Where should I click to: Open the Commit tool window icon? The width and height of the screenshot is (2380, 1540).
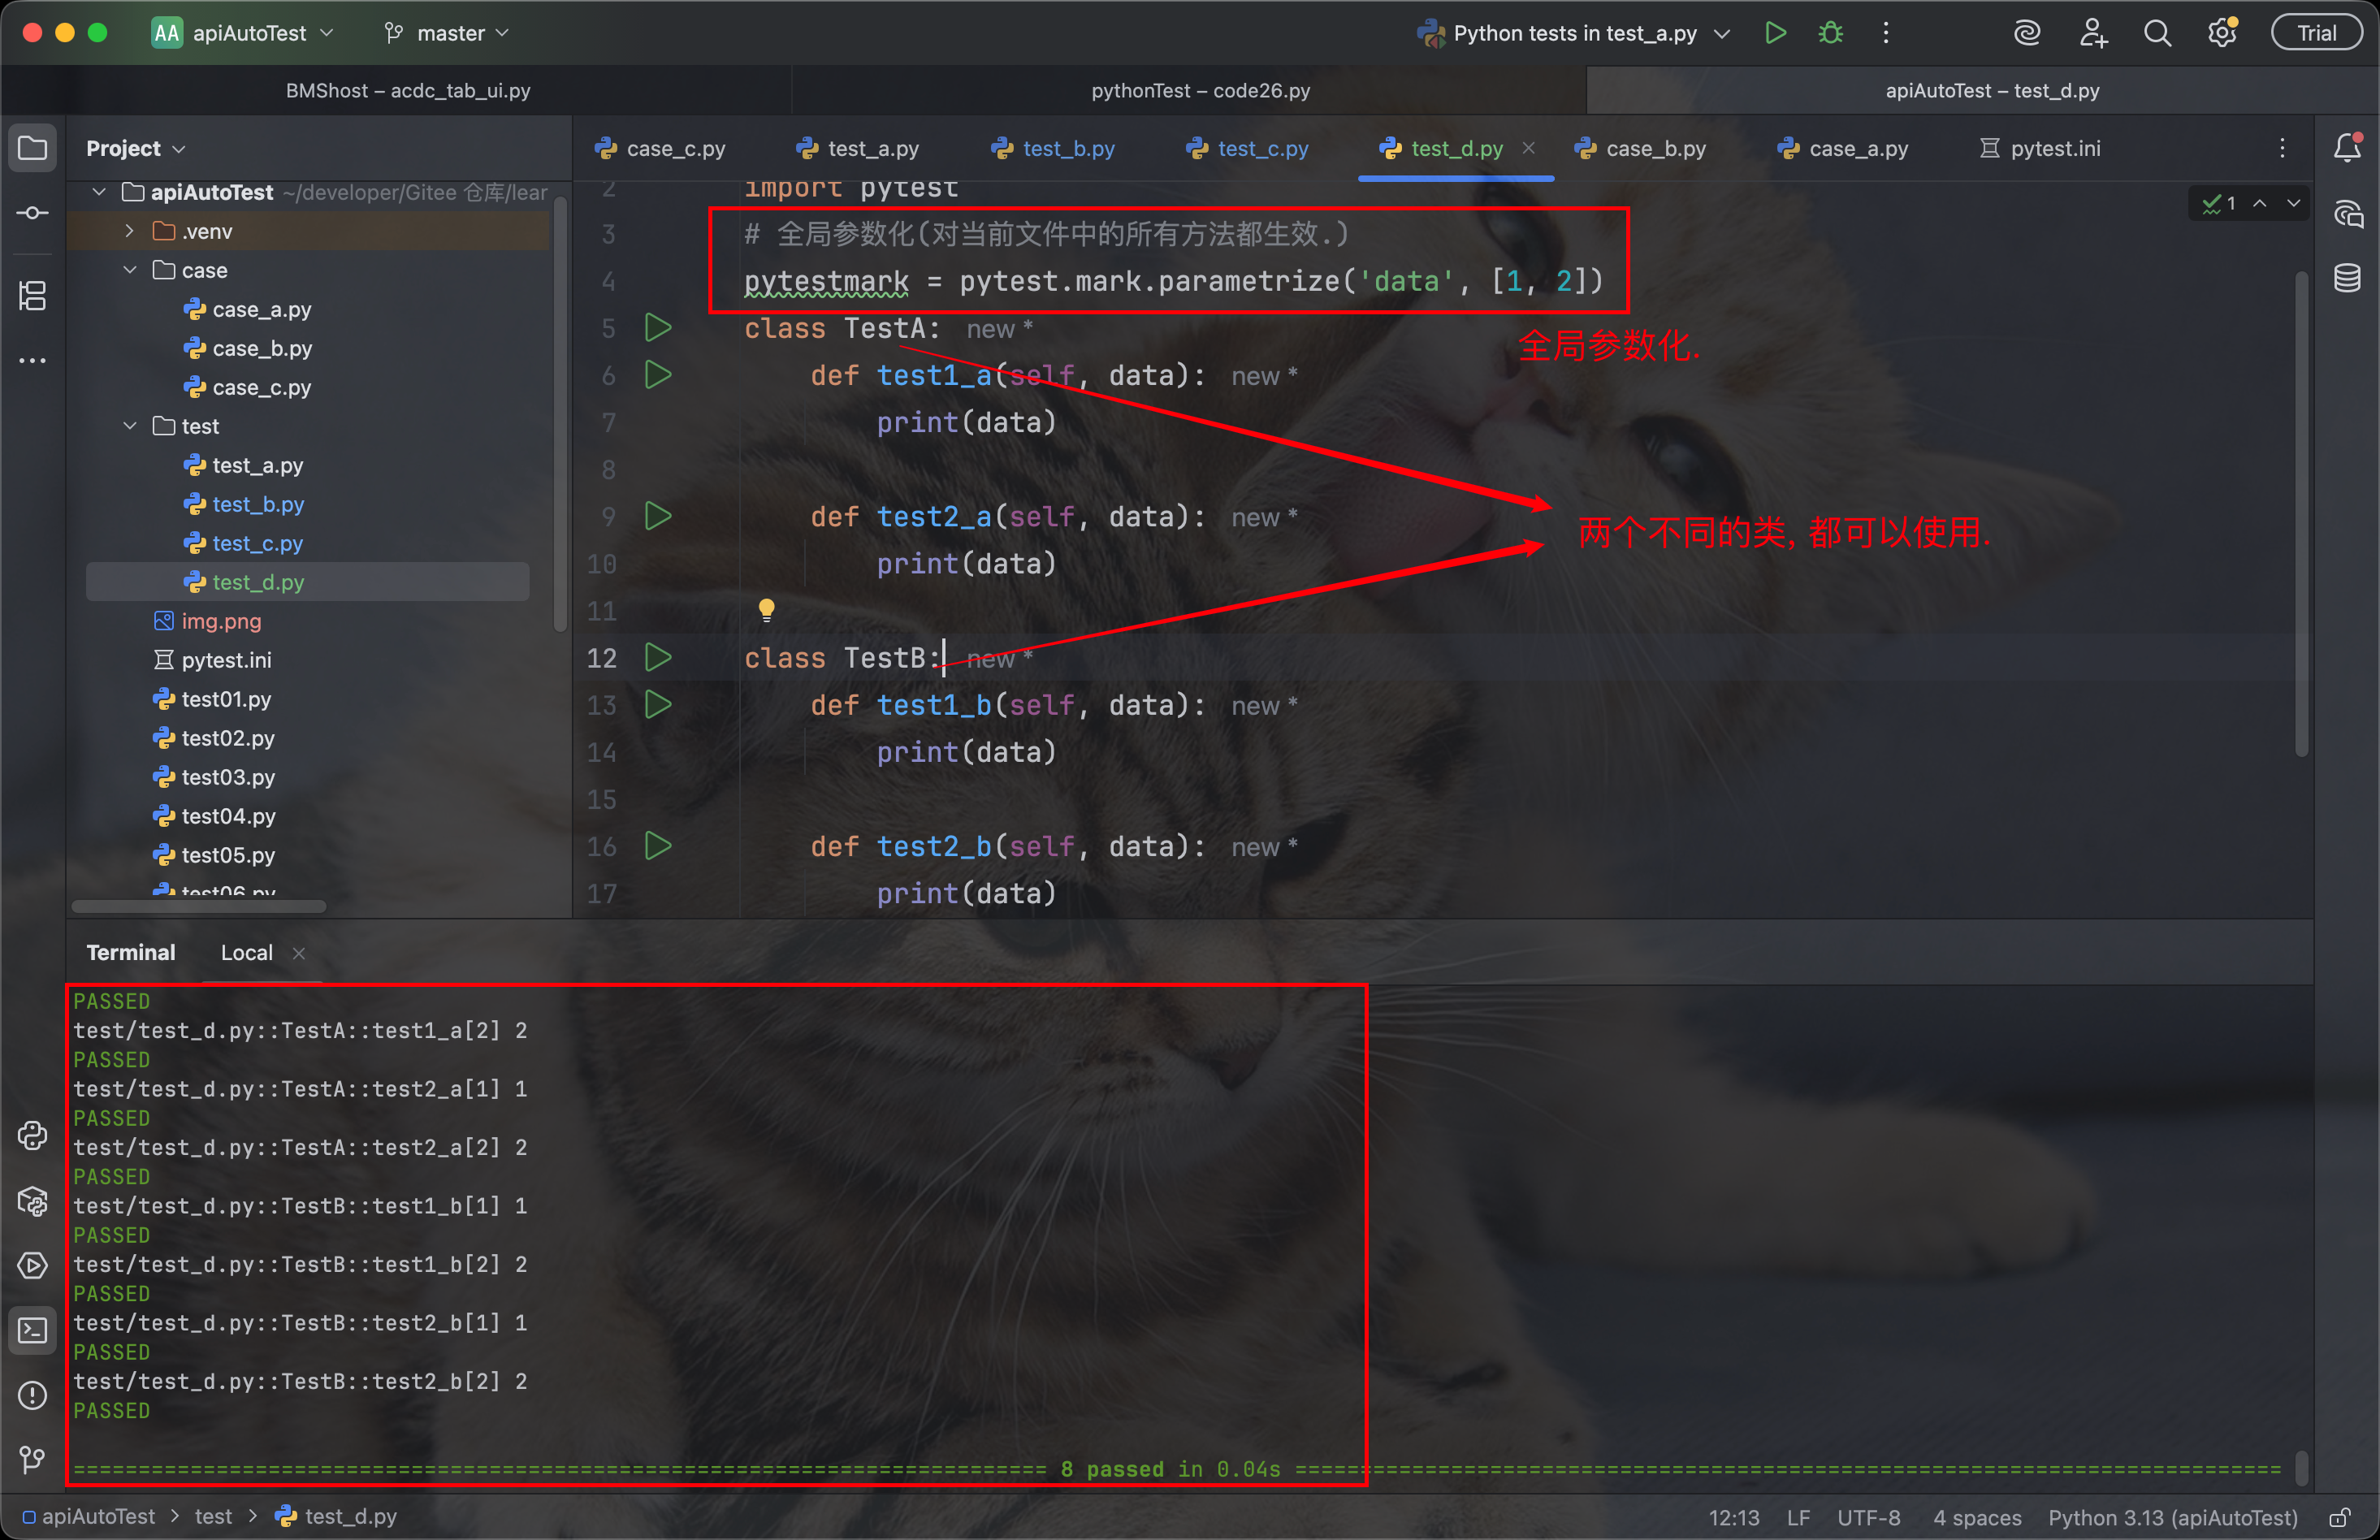coord(32,213)
